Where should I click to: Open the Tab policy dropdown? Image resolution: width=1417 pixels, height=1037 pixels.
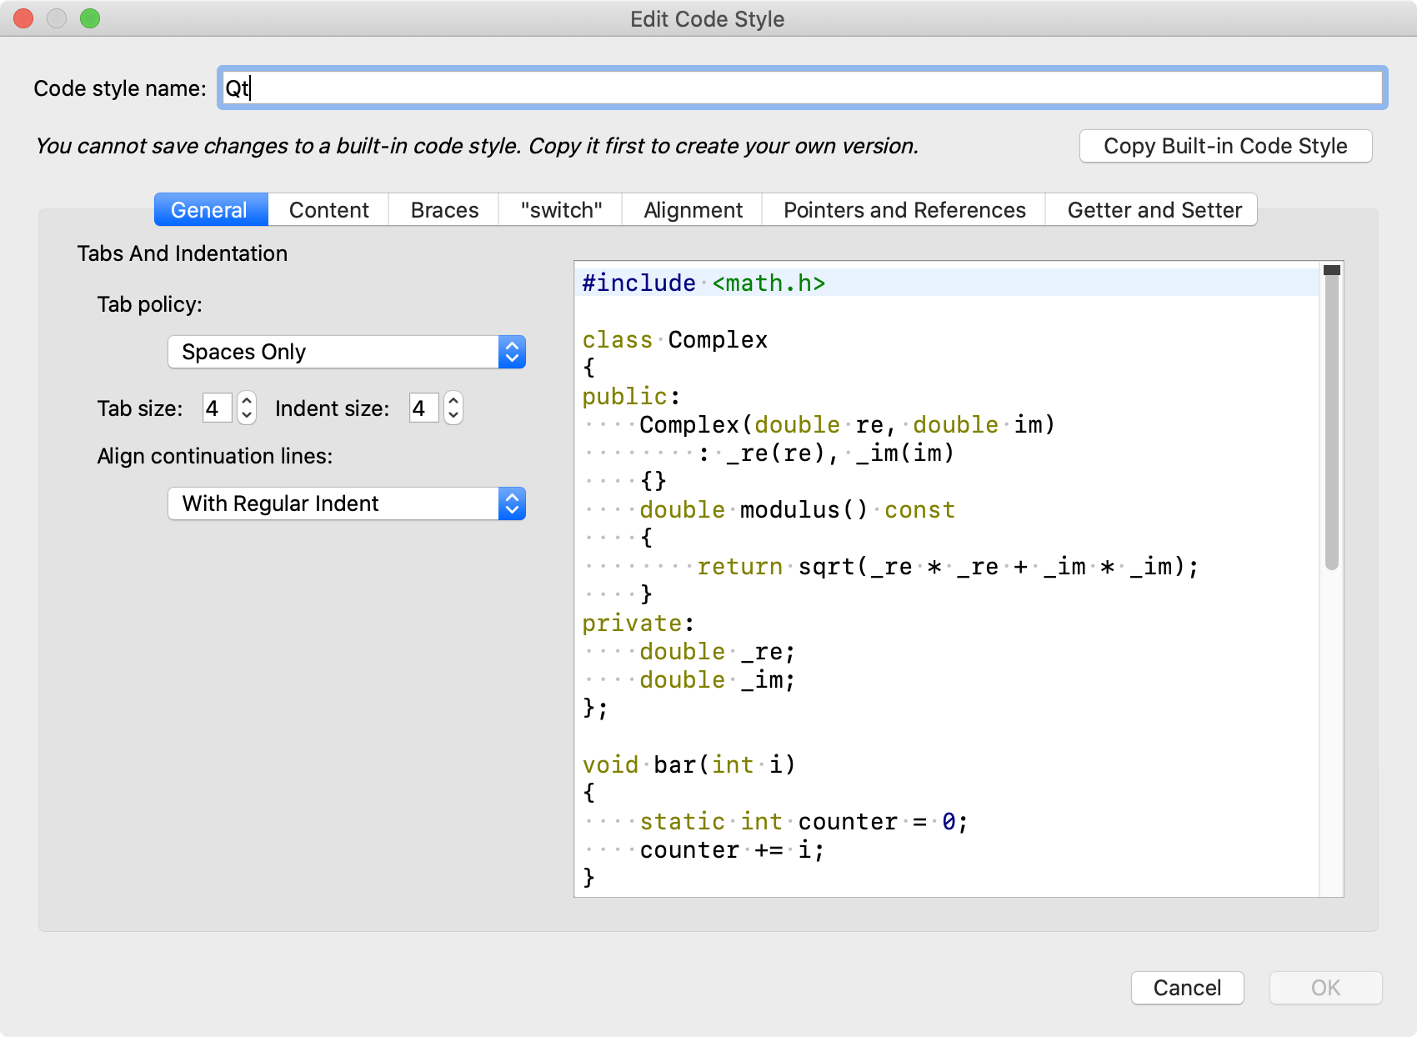[x=346, y=352]
